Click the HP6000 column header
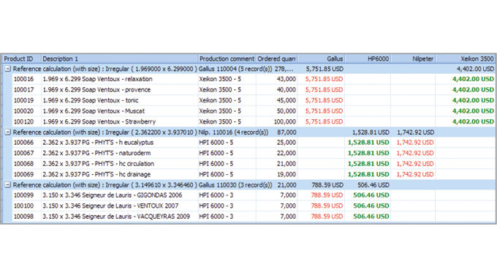497x278 pixels. pyautogui.click(x=368, y=59)
